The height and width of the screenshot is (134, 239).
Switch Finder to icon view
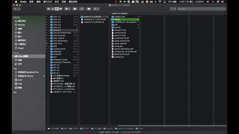tap(49, 9)
